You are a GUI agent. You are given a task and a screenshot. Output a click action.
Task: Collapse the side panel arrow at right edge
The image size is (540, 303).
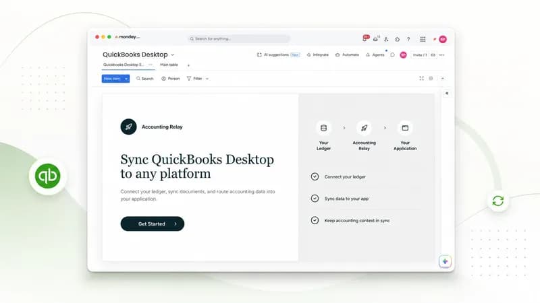(447, 94)
